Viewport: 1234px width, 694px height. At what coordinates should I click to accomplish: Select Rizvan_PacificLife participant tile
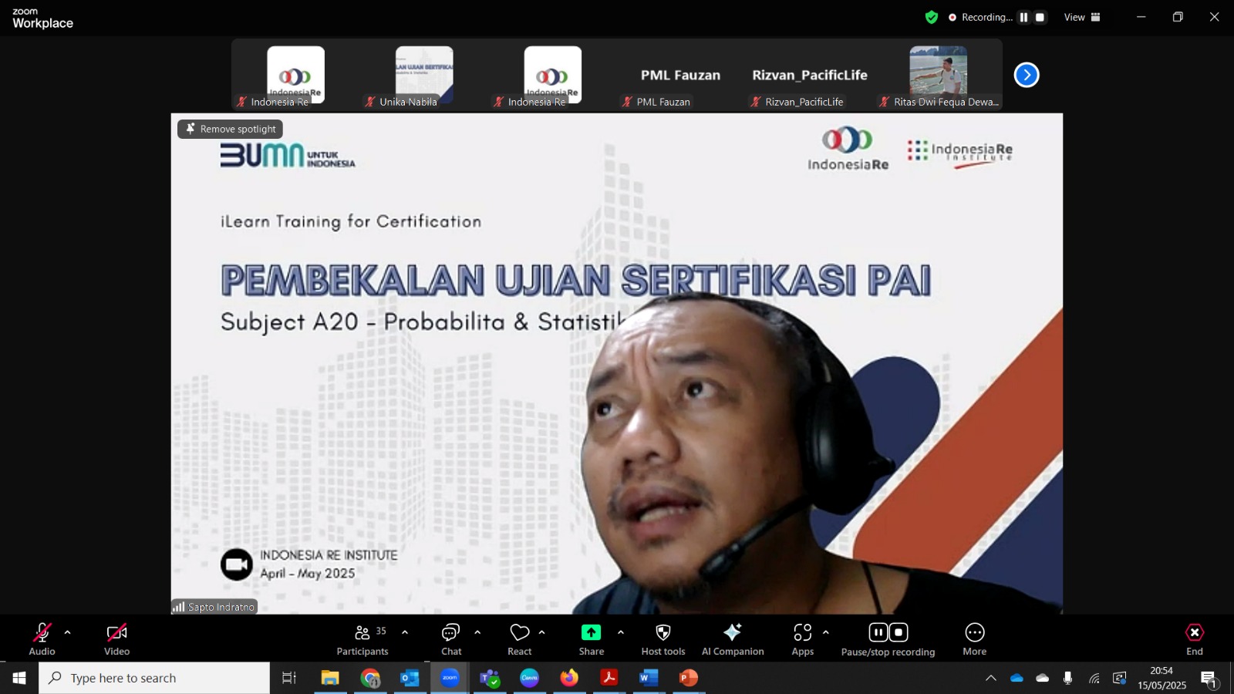810,75
